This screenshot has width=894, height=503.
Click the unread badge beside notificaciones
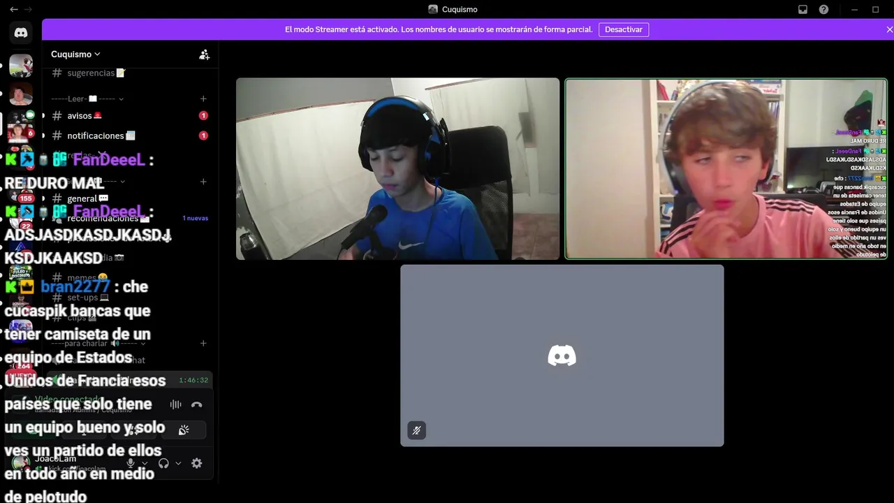[203, 136]
